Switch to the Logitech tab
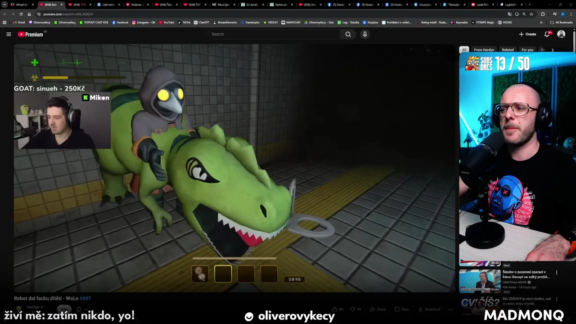This screenshot has height=324, width=576. pyautogui.click(x=511, y=4)
